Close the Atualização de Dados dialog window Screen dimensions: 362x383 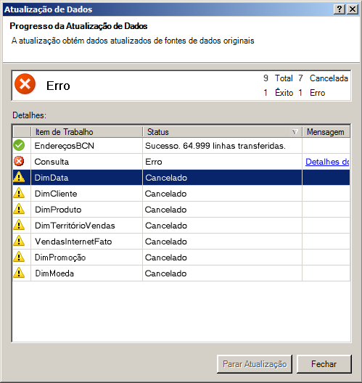coord(353,9)
